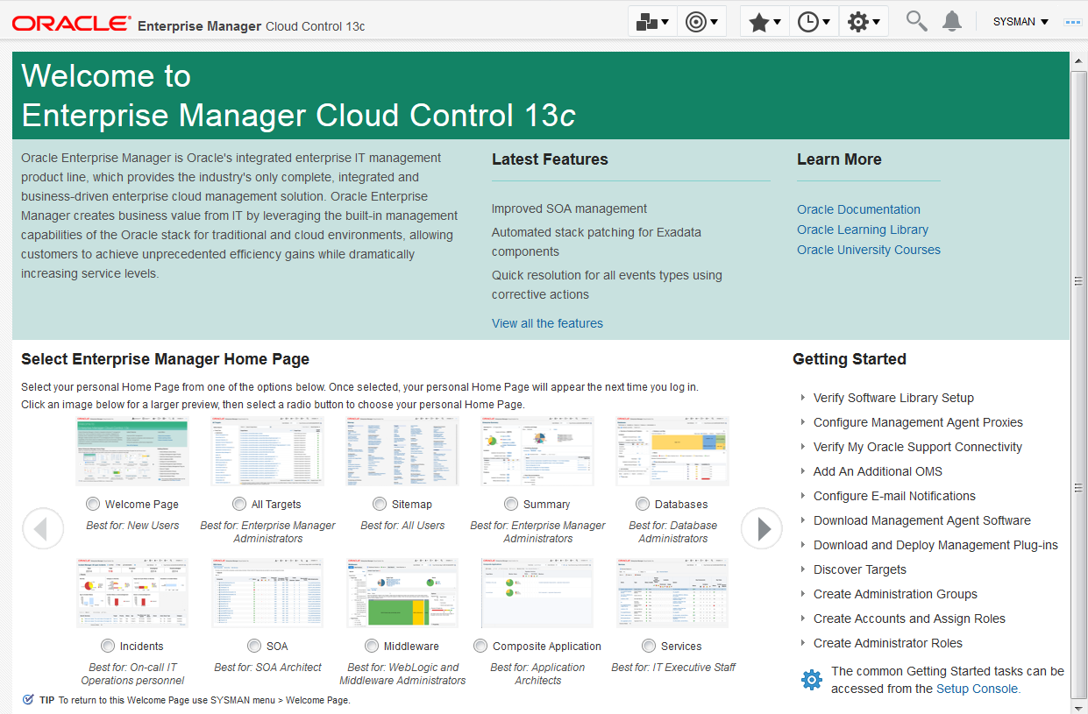Click the history clock icon
This screenshot has width=1088, height=714.
(808, 20)
